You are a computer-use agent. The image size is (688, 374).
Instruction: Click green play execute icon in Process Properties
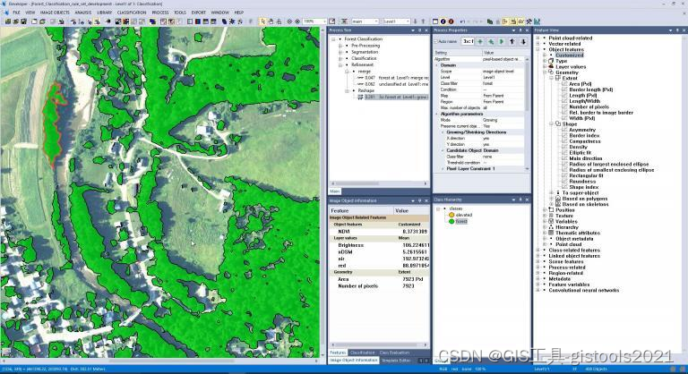point(502,42)
